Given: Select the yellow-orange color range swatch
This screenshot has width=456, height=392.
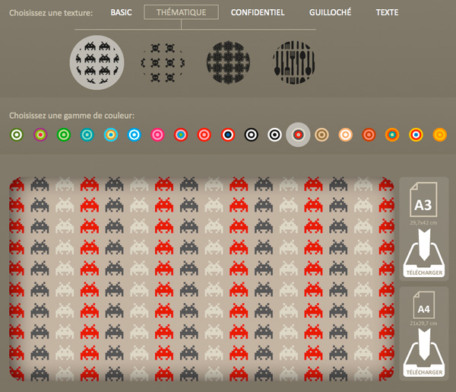Looking at the screenshot, I should pyautogui.click(x=440, y=135).
